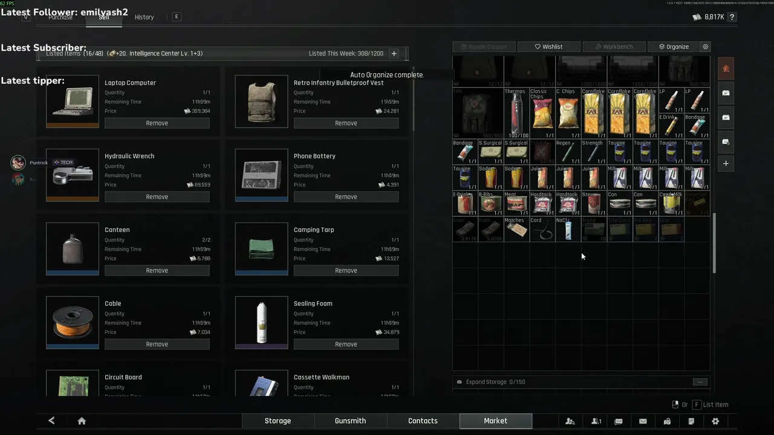
Task: Click the Hydraulic Wrench listing thumbnail
Action: click(x=73, y=175)
